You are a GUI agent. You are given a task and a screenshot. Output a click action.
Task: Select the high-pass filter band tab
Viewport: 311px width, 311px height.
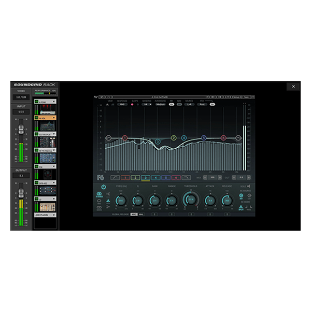[115, 178]
